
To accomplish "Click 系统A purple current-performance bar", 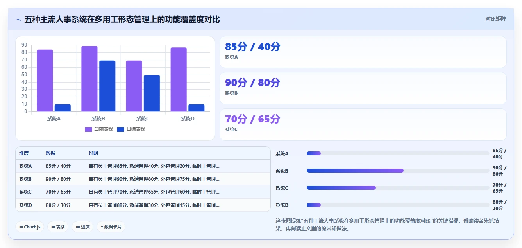I will tap(45, 81).
